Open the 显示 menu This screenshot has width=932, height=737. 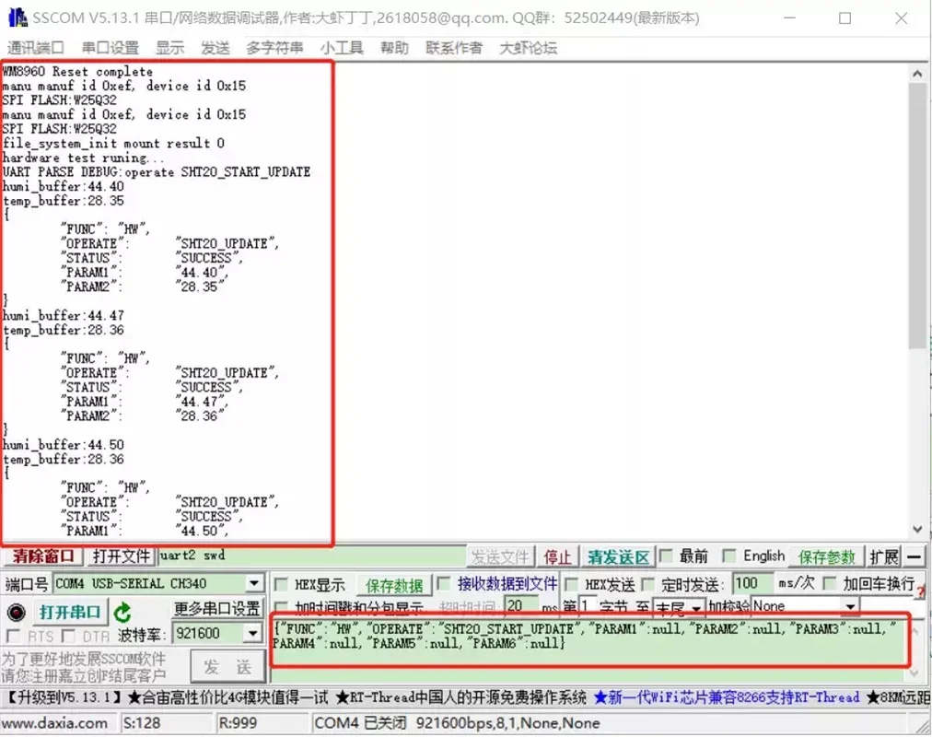click(x=170, y=48)
